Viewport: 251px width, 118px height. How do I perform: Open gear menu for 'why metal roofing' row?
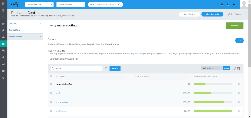[239, 84]
